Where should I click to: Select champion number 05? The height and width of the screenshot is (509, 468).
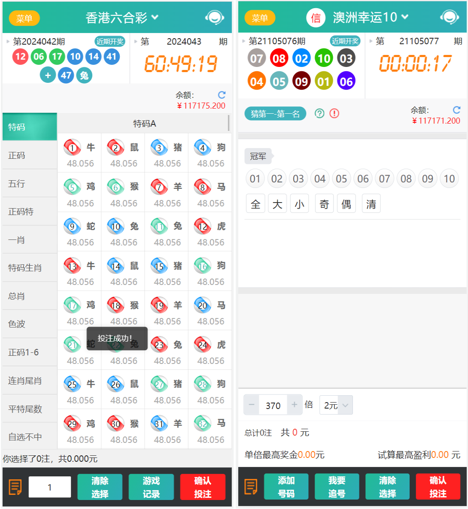coord(341,179)
